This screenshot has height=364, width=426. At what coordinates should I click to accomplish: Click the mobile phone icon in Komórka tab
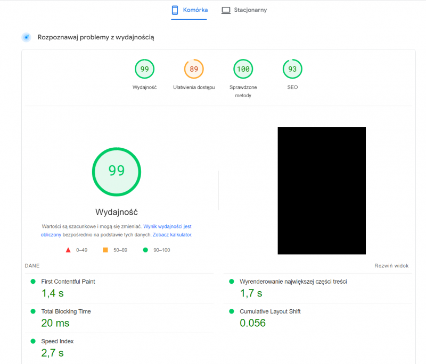pyautogui.click(x=174, y=10)
